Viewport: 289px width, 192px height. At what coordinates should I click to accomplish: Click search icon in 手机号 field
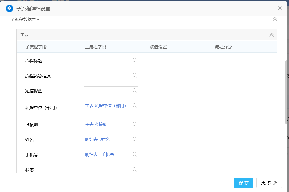pos(135,154)
